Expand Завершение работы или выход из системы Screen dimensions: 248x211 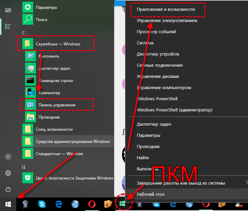[x=181, y=183]
